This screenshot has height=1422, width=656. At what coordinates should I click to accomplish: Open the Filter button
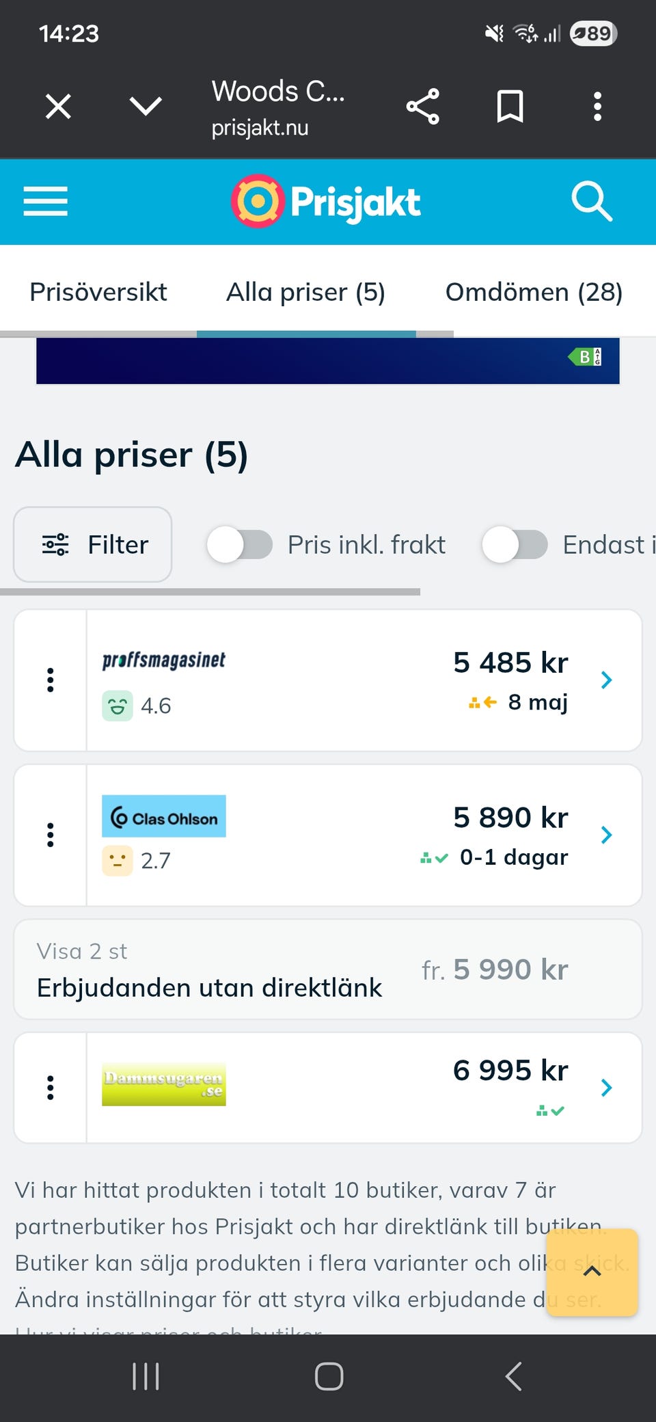pos(93,545)
